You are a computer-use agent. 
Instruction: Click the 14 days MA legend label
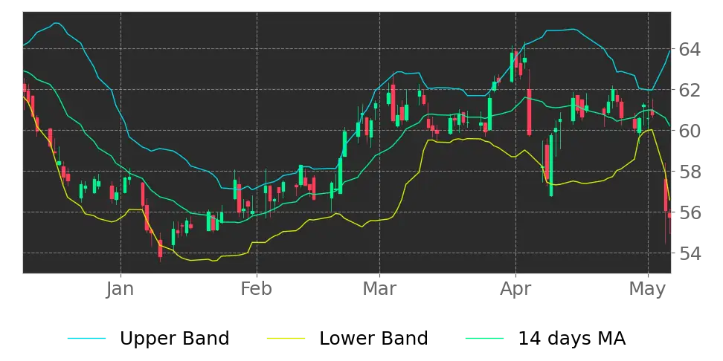pos(572,339)
